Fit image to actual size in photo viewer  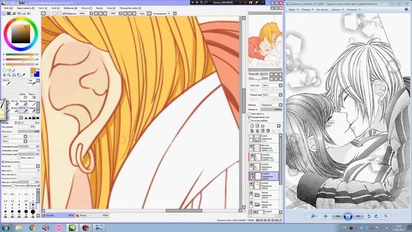point(326,217)
